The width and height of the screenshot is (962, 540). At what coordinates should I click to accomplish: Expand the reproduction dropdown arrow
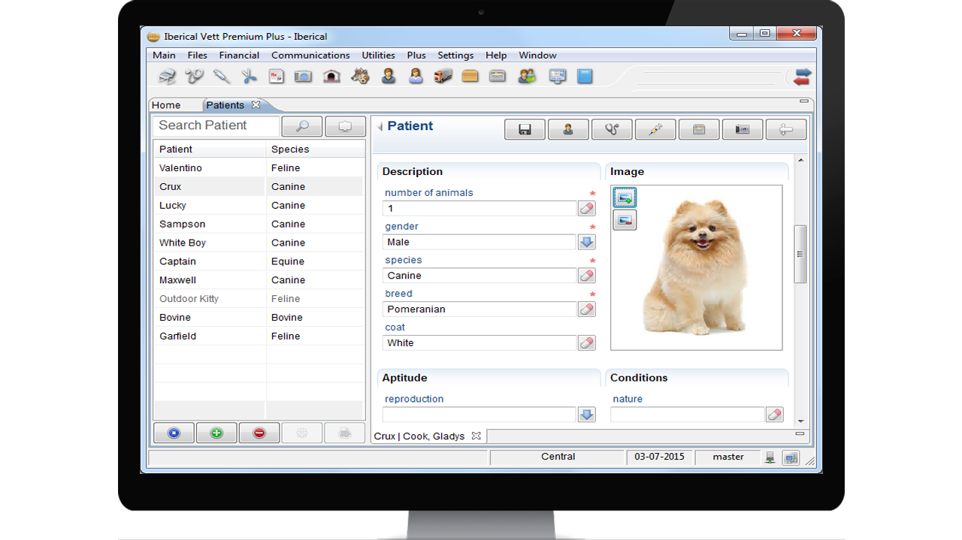[586, 415]
